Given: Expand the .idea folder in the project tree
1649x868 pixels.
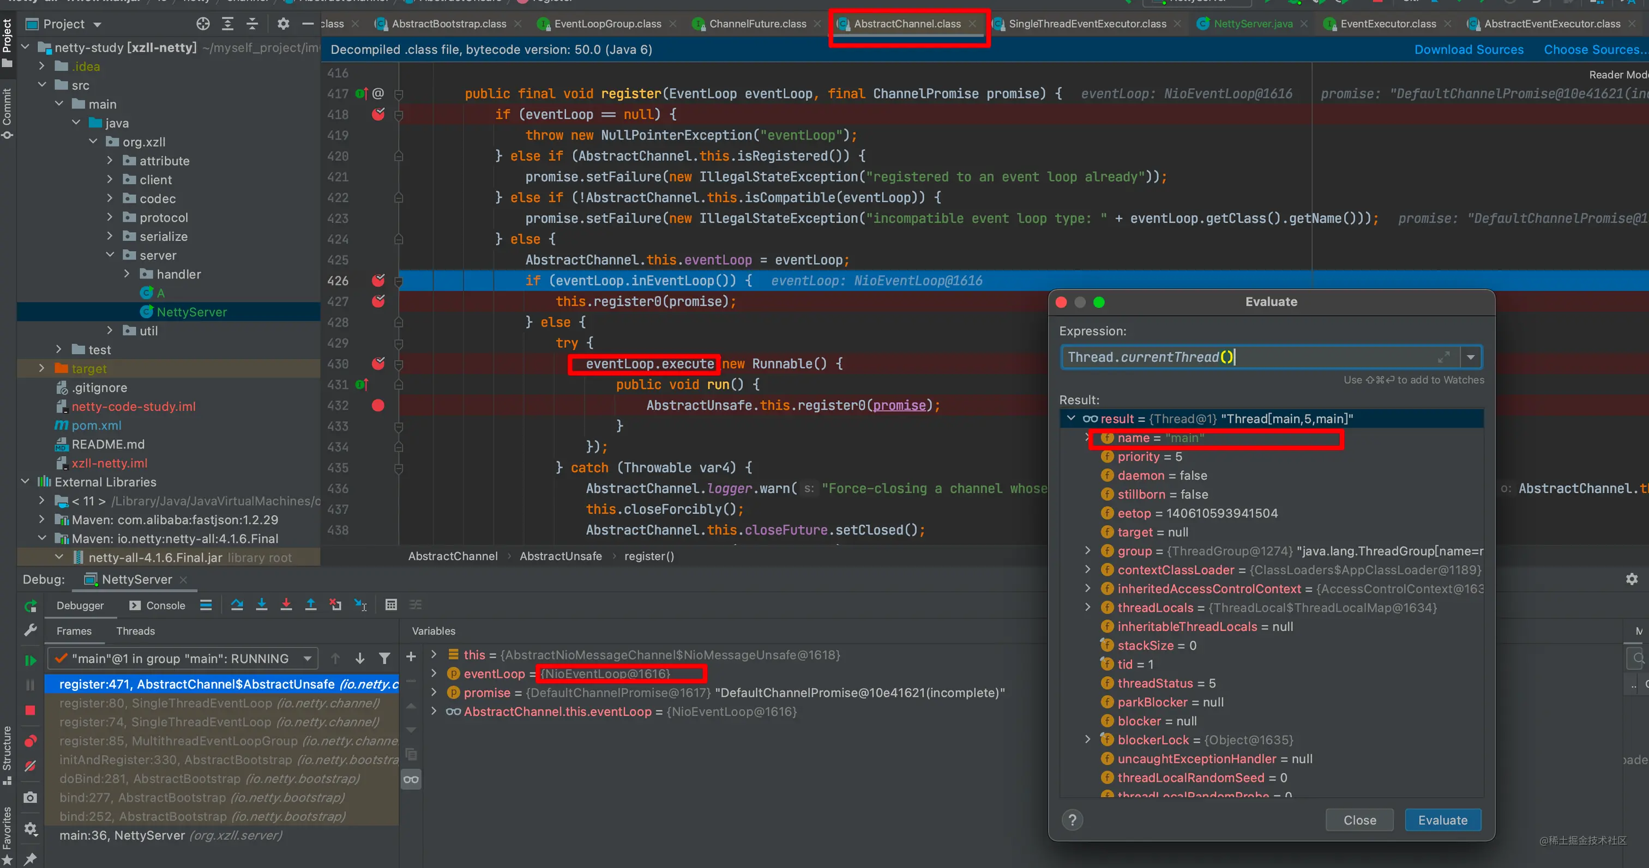Looking at the screenshot, I should point(41,66).
